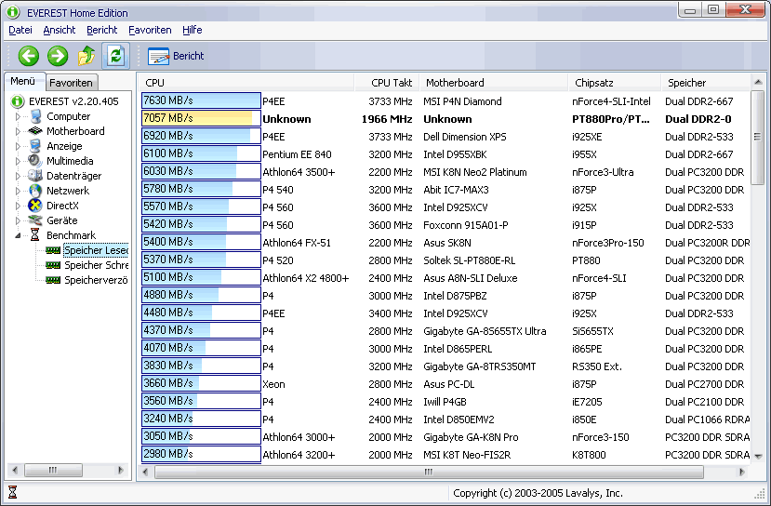
Task: Click the green Back arrow toolbar button
Action: tap(29, 56)
